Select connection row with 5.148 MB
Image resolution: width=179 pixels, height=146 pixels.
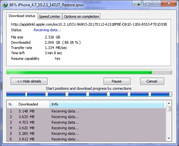click(86, 111)
